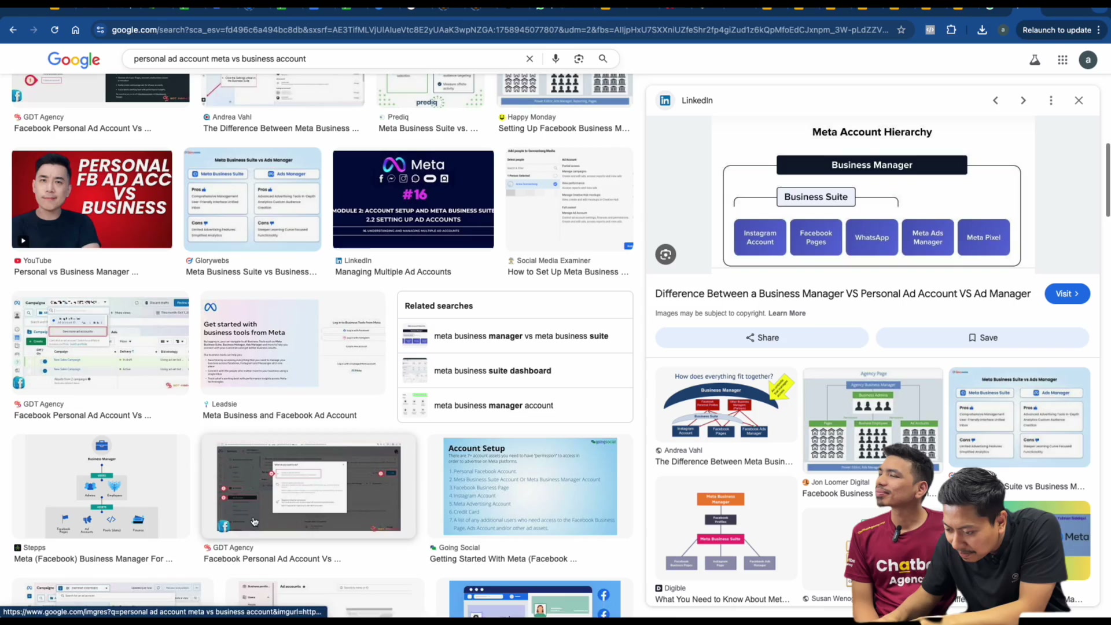Viewport: 1111px width, 625px height.
Task: Show the previous image in the preview panel
Action: (x=995, y=100)
